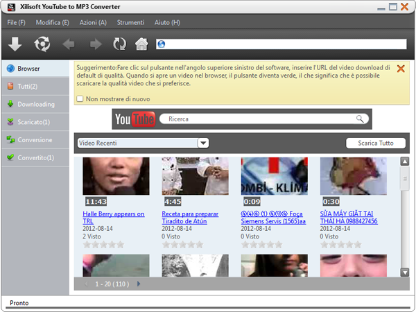
Task: Rate the Halle Berry video with stars
Action: (x=103, y=244)
